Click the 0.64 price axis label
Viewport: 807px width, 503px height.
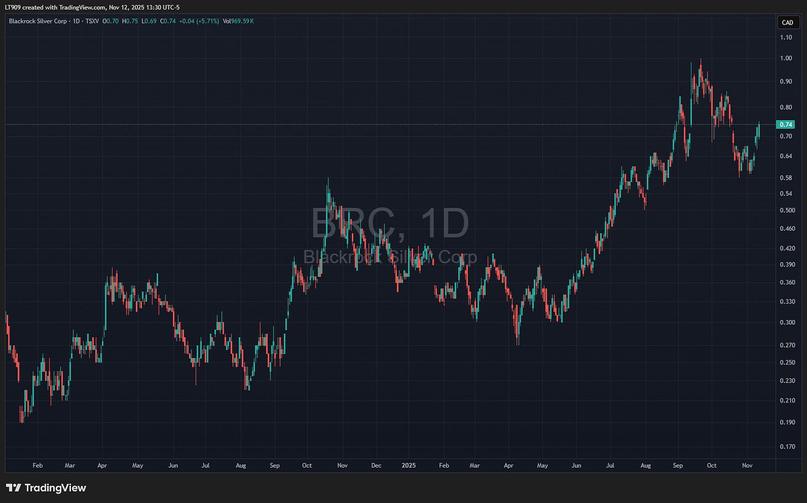coord(786,156)
